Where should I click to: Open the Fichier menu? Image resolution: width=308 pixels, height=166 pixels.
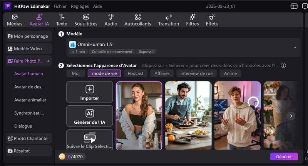click(60, 6)
